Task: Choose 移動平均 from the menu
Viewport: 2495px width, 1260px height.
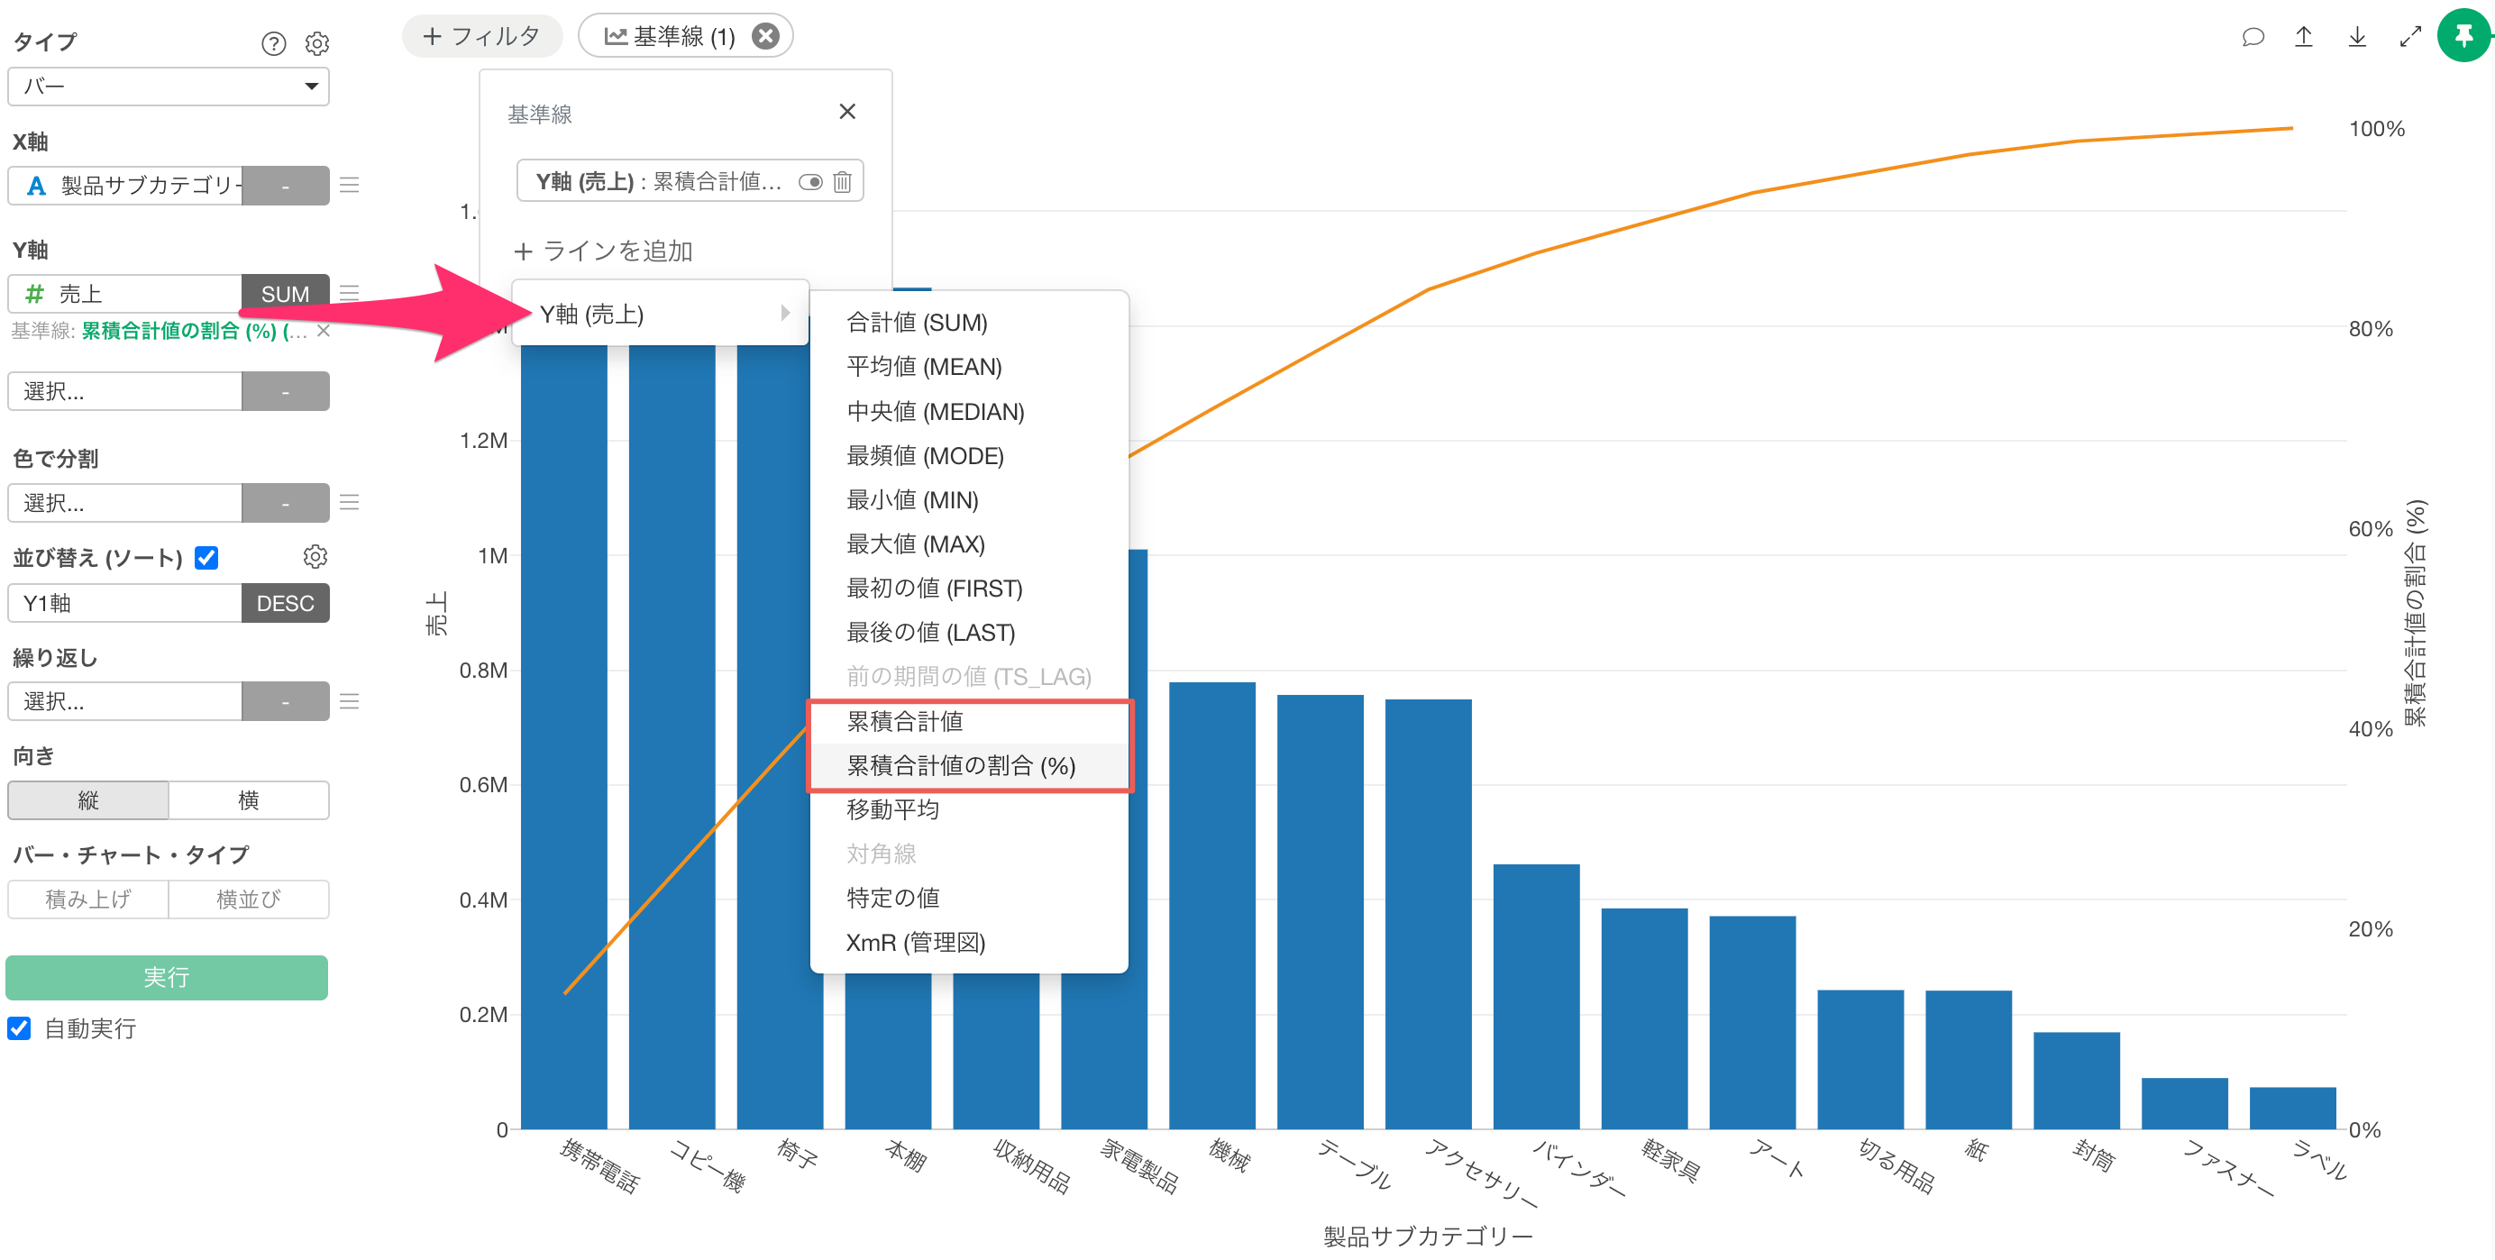Action: [x=892, y=808]
